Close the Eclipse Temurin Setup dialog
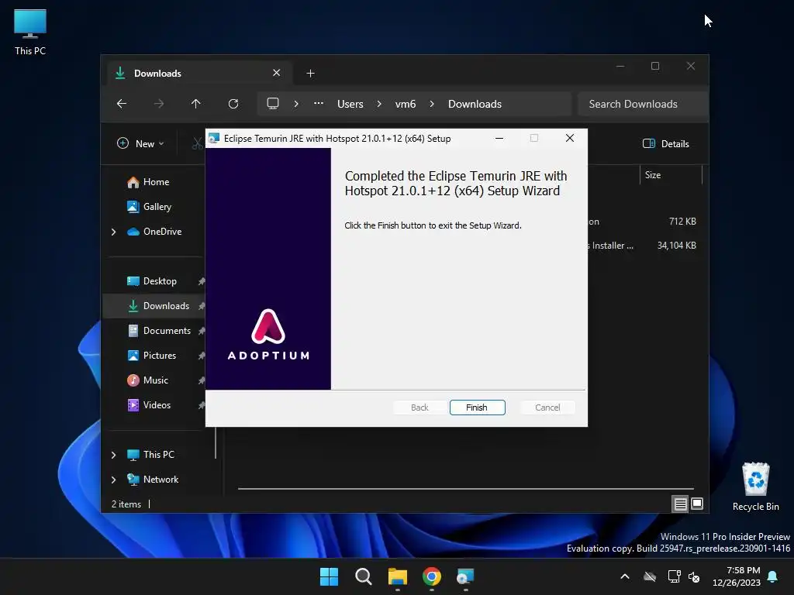The width and height of the screenshot is (794, 595). (570, 138)
